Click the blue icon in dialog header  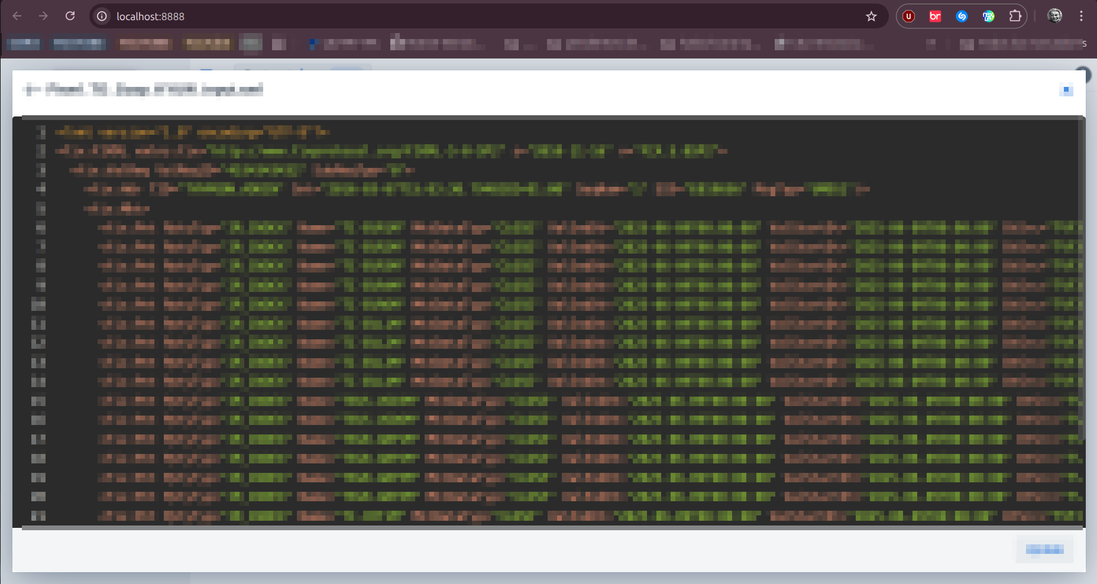coord(1066,90)
